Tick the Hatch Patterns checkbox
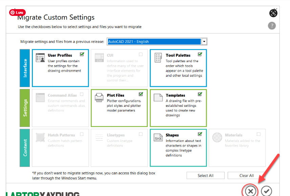The height and width of the screenshot is (196, 290). pos(82,134)
